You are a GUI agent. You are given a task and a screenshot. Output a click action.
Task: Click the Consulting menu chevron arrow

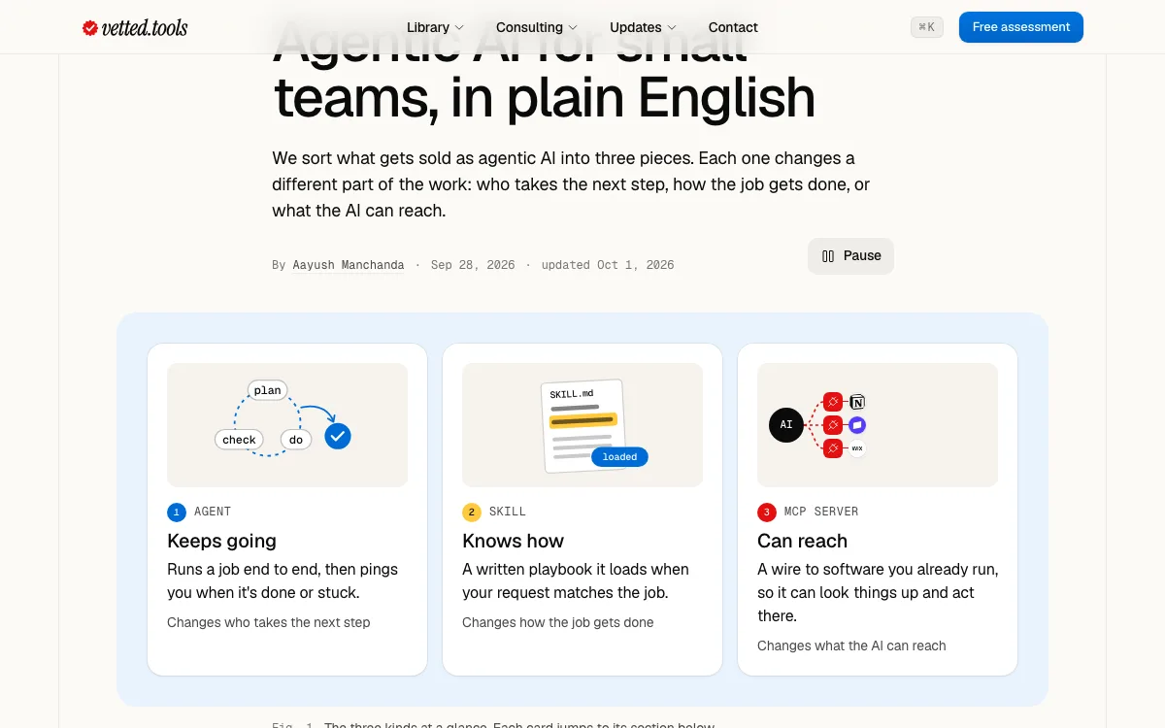click(x=573, y=28)
